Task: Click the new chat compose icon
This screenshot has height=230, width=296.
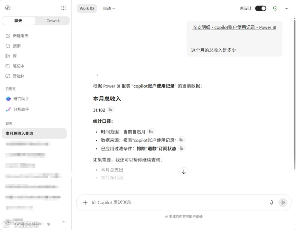Action: (x=8, y=36)
